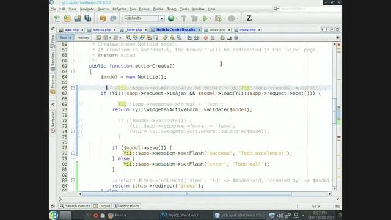Screen dimensions: 391x220
Task: Click the large Z toolbar icon
Action: (249, 18)
